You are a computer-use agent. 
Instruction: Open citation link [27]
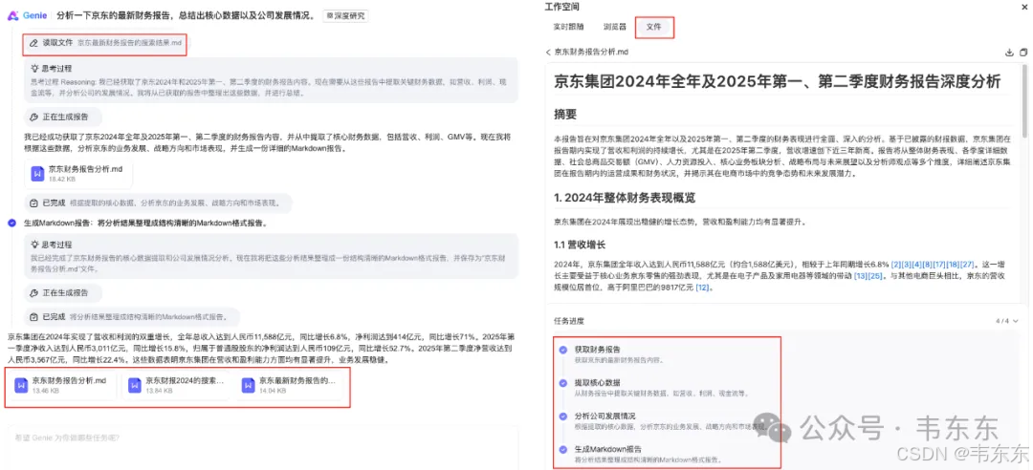point(967,264)
